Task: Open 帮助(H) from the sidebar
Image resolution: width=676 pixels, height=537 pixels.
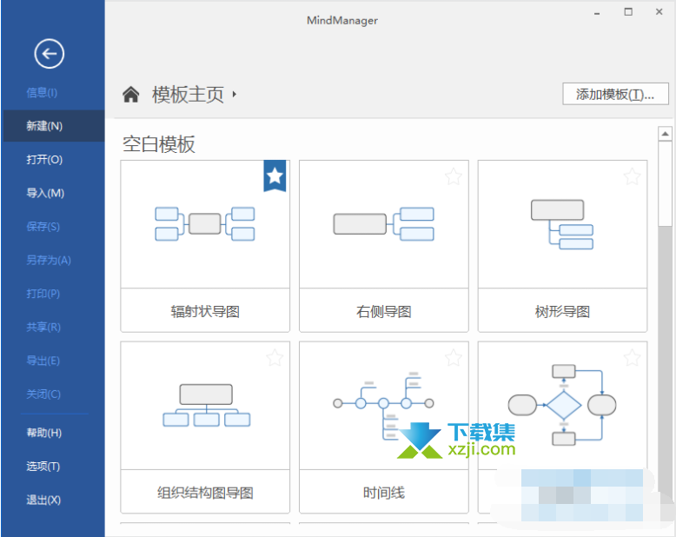Action: coord(44,433)
